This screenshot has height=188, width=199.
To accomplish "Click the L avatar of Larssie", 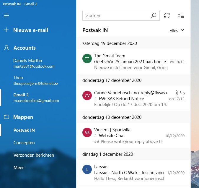I will tap(87, 169).
